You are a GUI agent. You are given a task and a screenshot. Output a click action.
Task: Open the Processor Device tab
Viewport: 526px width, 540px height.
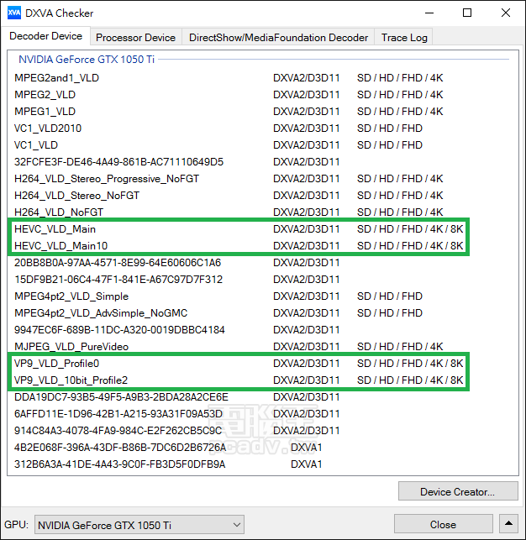click(x=136, y=38)
